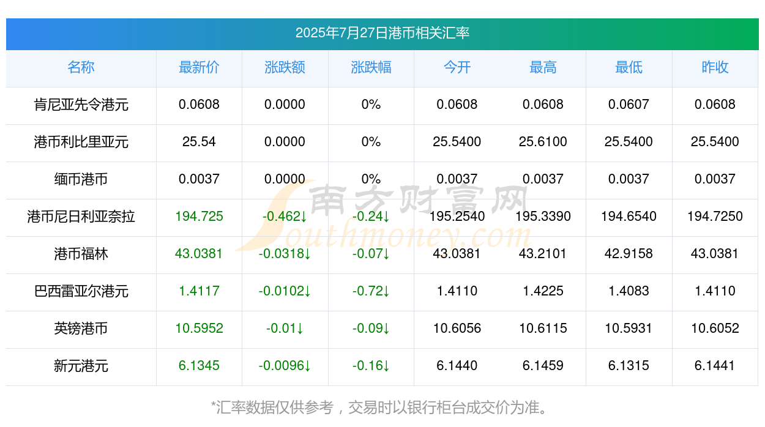Click the percent change -0.72↓
The width and height of the screenshot is (765, 427).
point(371,291)
